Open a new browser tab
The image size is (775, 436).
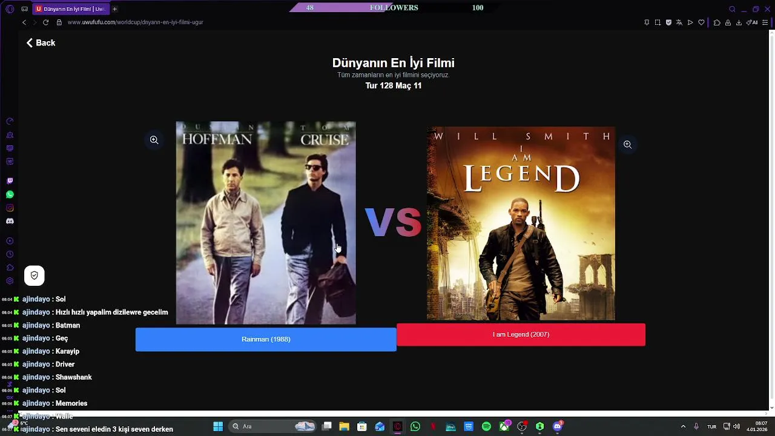coord(114,9)
